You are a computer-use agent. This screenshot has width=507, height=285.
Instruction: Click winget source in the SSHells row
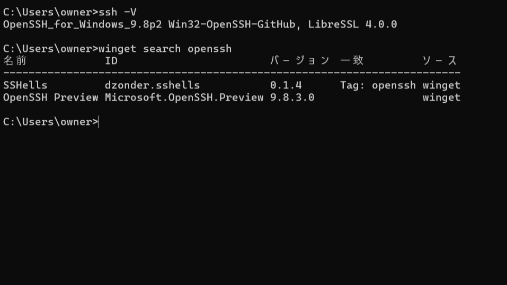[441, 85]
